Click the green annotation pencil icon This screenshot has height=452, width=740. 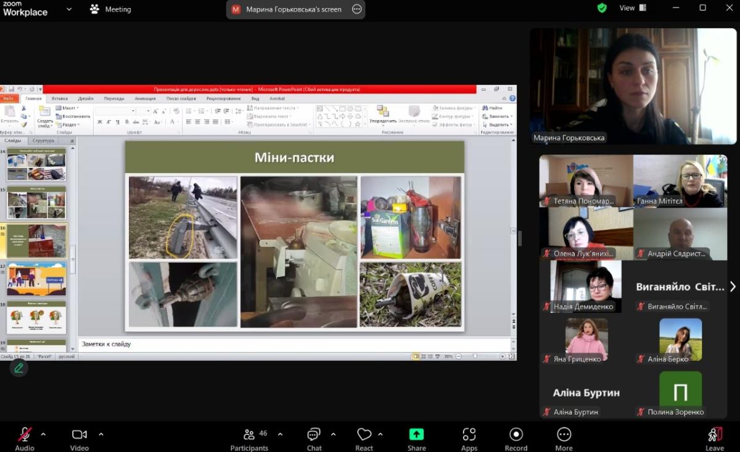(18, 368)
